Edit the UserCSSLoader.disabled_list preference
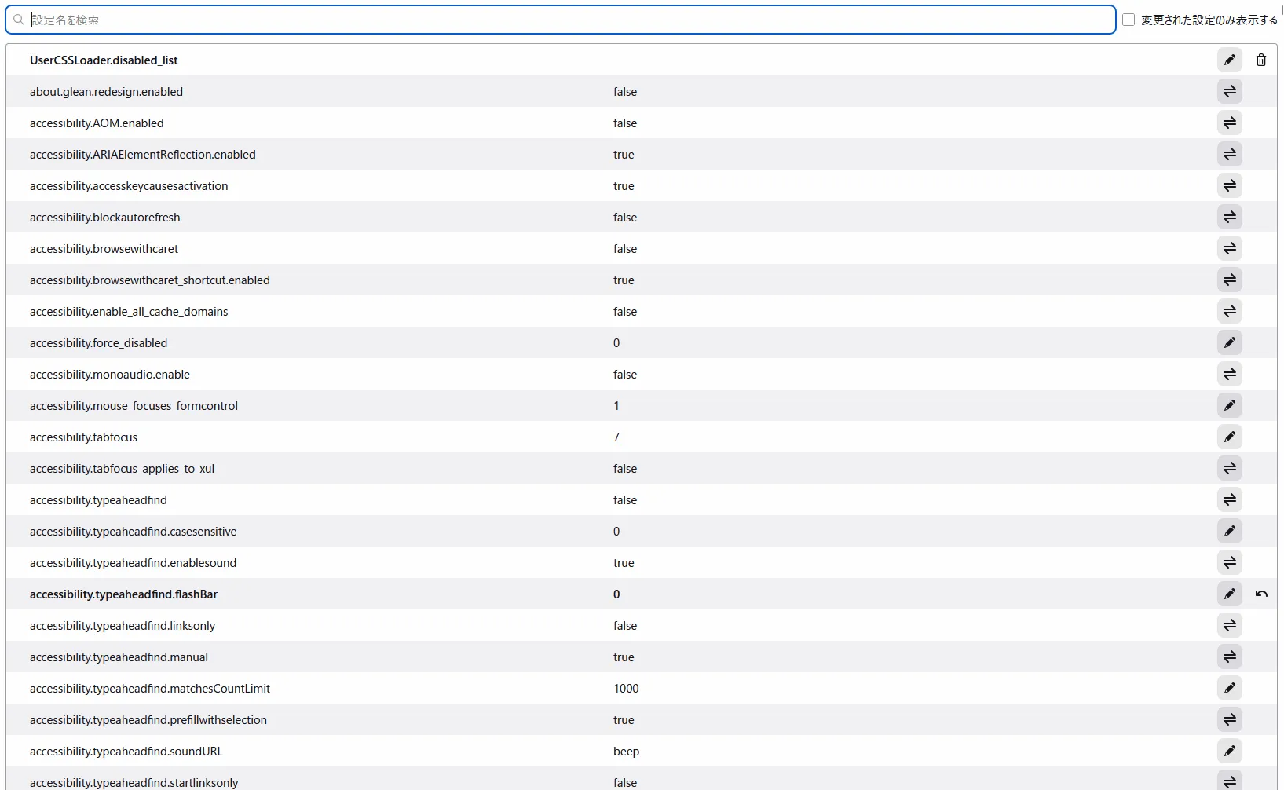 (1229, 60)
